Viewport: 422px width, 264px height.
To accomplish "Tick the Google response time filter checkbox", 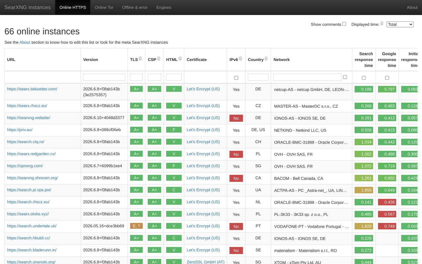I will [x=387, y=78].
